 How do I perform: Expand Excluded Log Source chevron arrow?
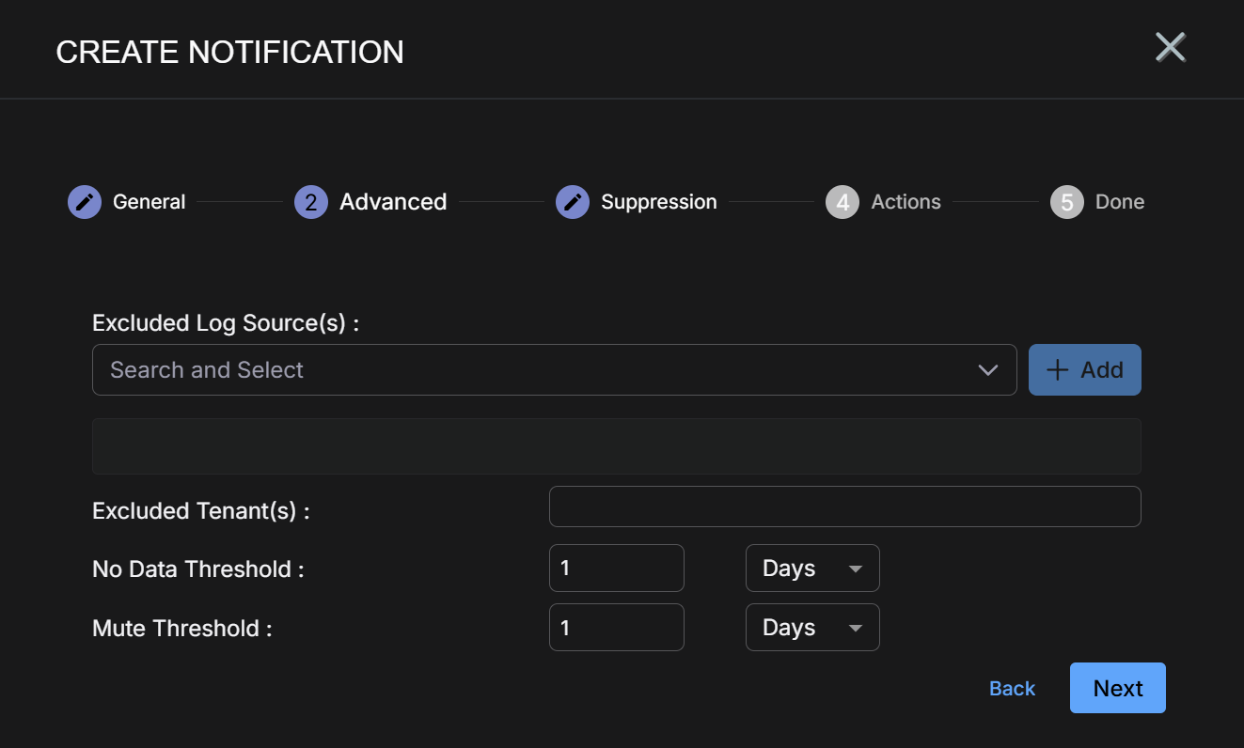pyautogui.click(x=987, y=370)
